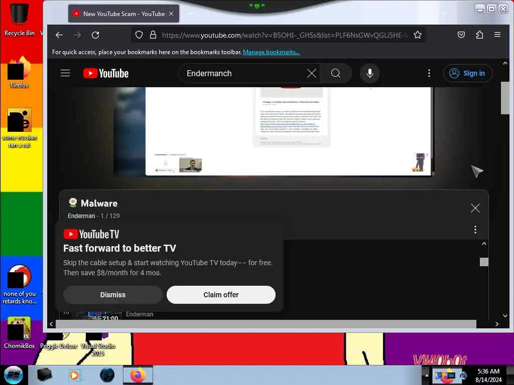This screenshot has height=385, width=514.
Task: Open the Recycle Bin desktop icon
Action: coord(20,19)
